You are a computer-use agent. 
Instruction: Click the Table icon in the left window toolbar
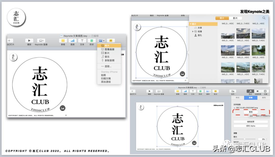click(x=63, y=41)
